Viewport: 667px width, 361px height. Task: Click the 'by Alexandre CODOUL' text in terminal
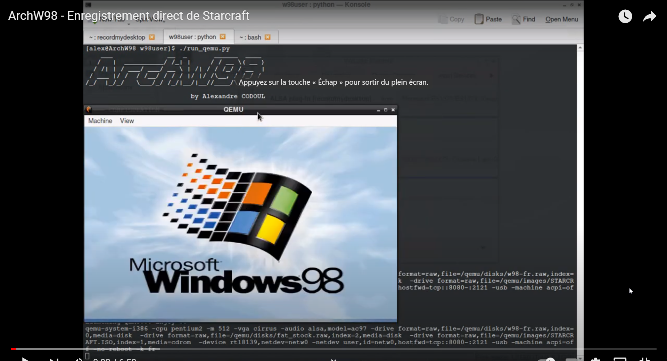tap(228, 96)
